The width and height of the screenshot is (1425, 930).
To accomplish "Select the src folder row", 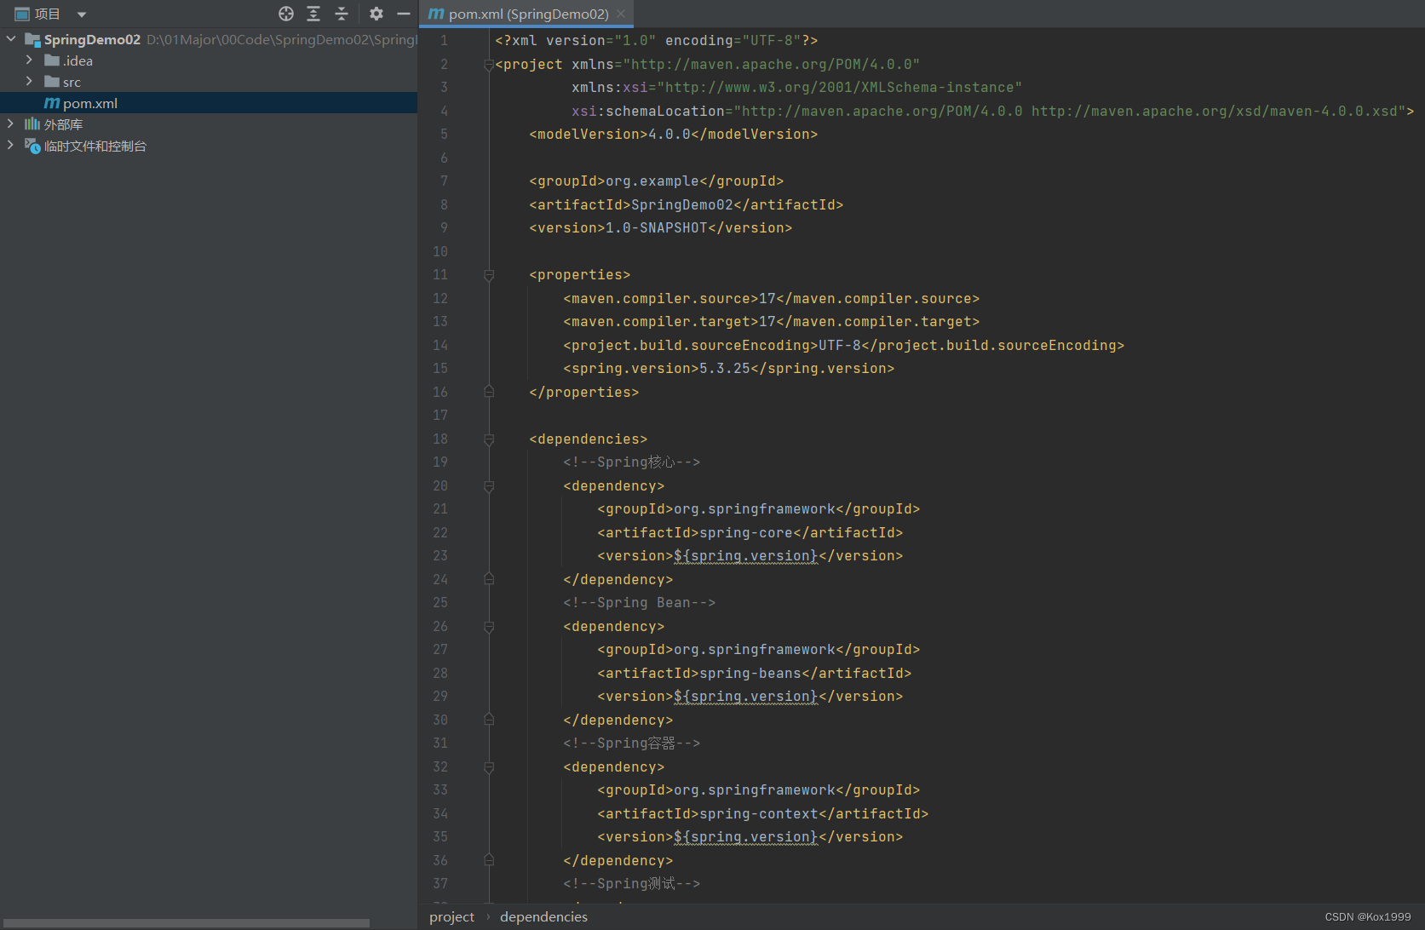I will [209, 82].
